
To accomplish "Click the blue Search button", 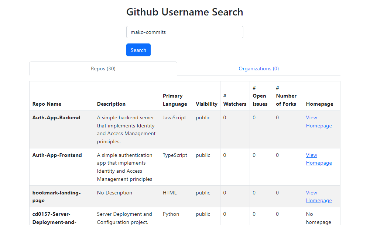I will [138, 50].
